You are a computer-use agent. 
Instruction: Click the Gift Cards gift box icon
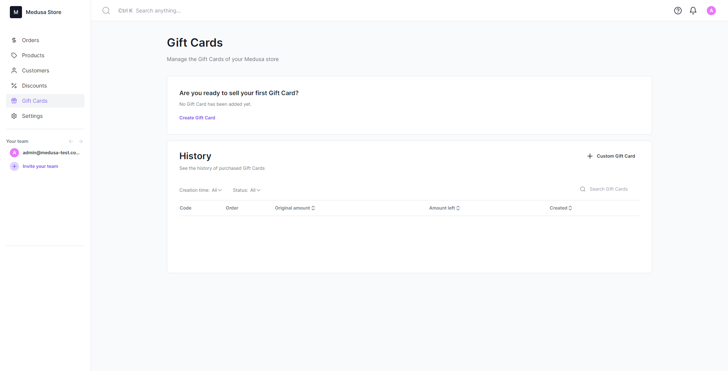click(14, 101)
